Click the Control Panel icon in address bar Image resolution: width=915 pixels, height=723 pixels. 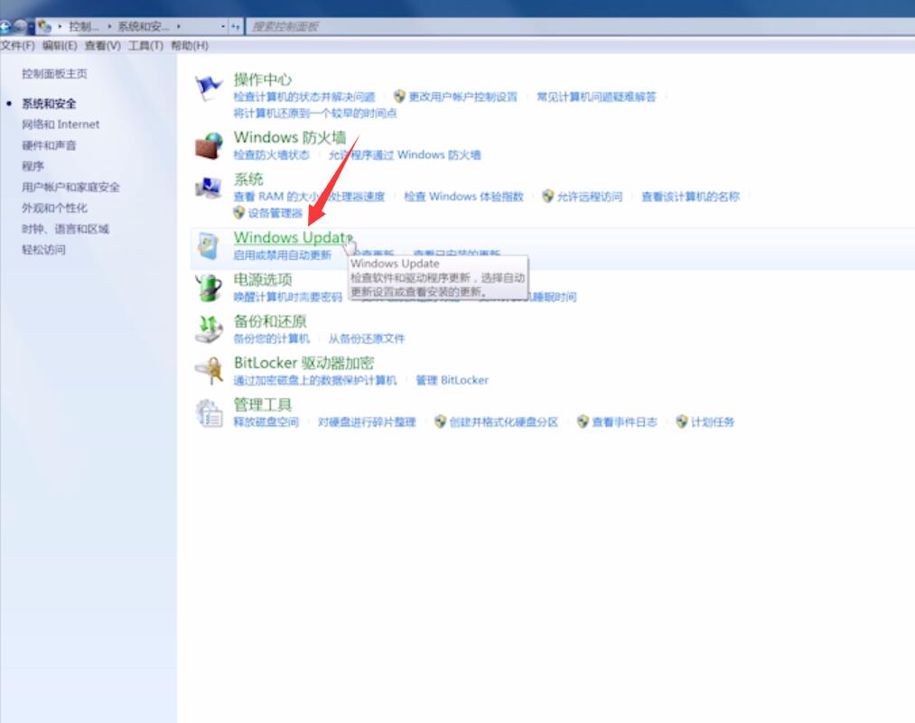point(44,26)
